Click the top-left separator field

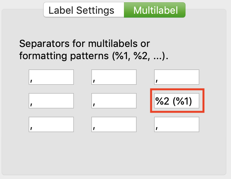51,77
